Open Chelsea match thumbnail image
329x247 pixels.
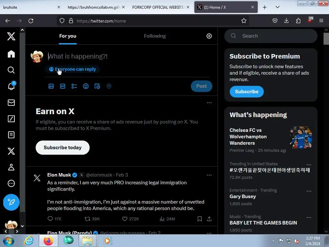tap(301, 137)
